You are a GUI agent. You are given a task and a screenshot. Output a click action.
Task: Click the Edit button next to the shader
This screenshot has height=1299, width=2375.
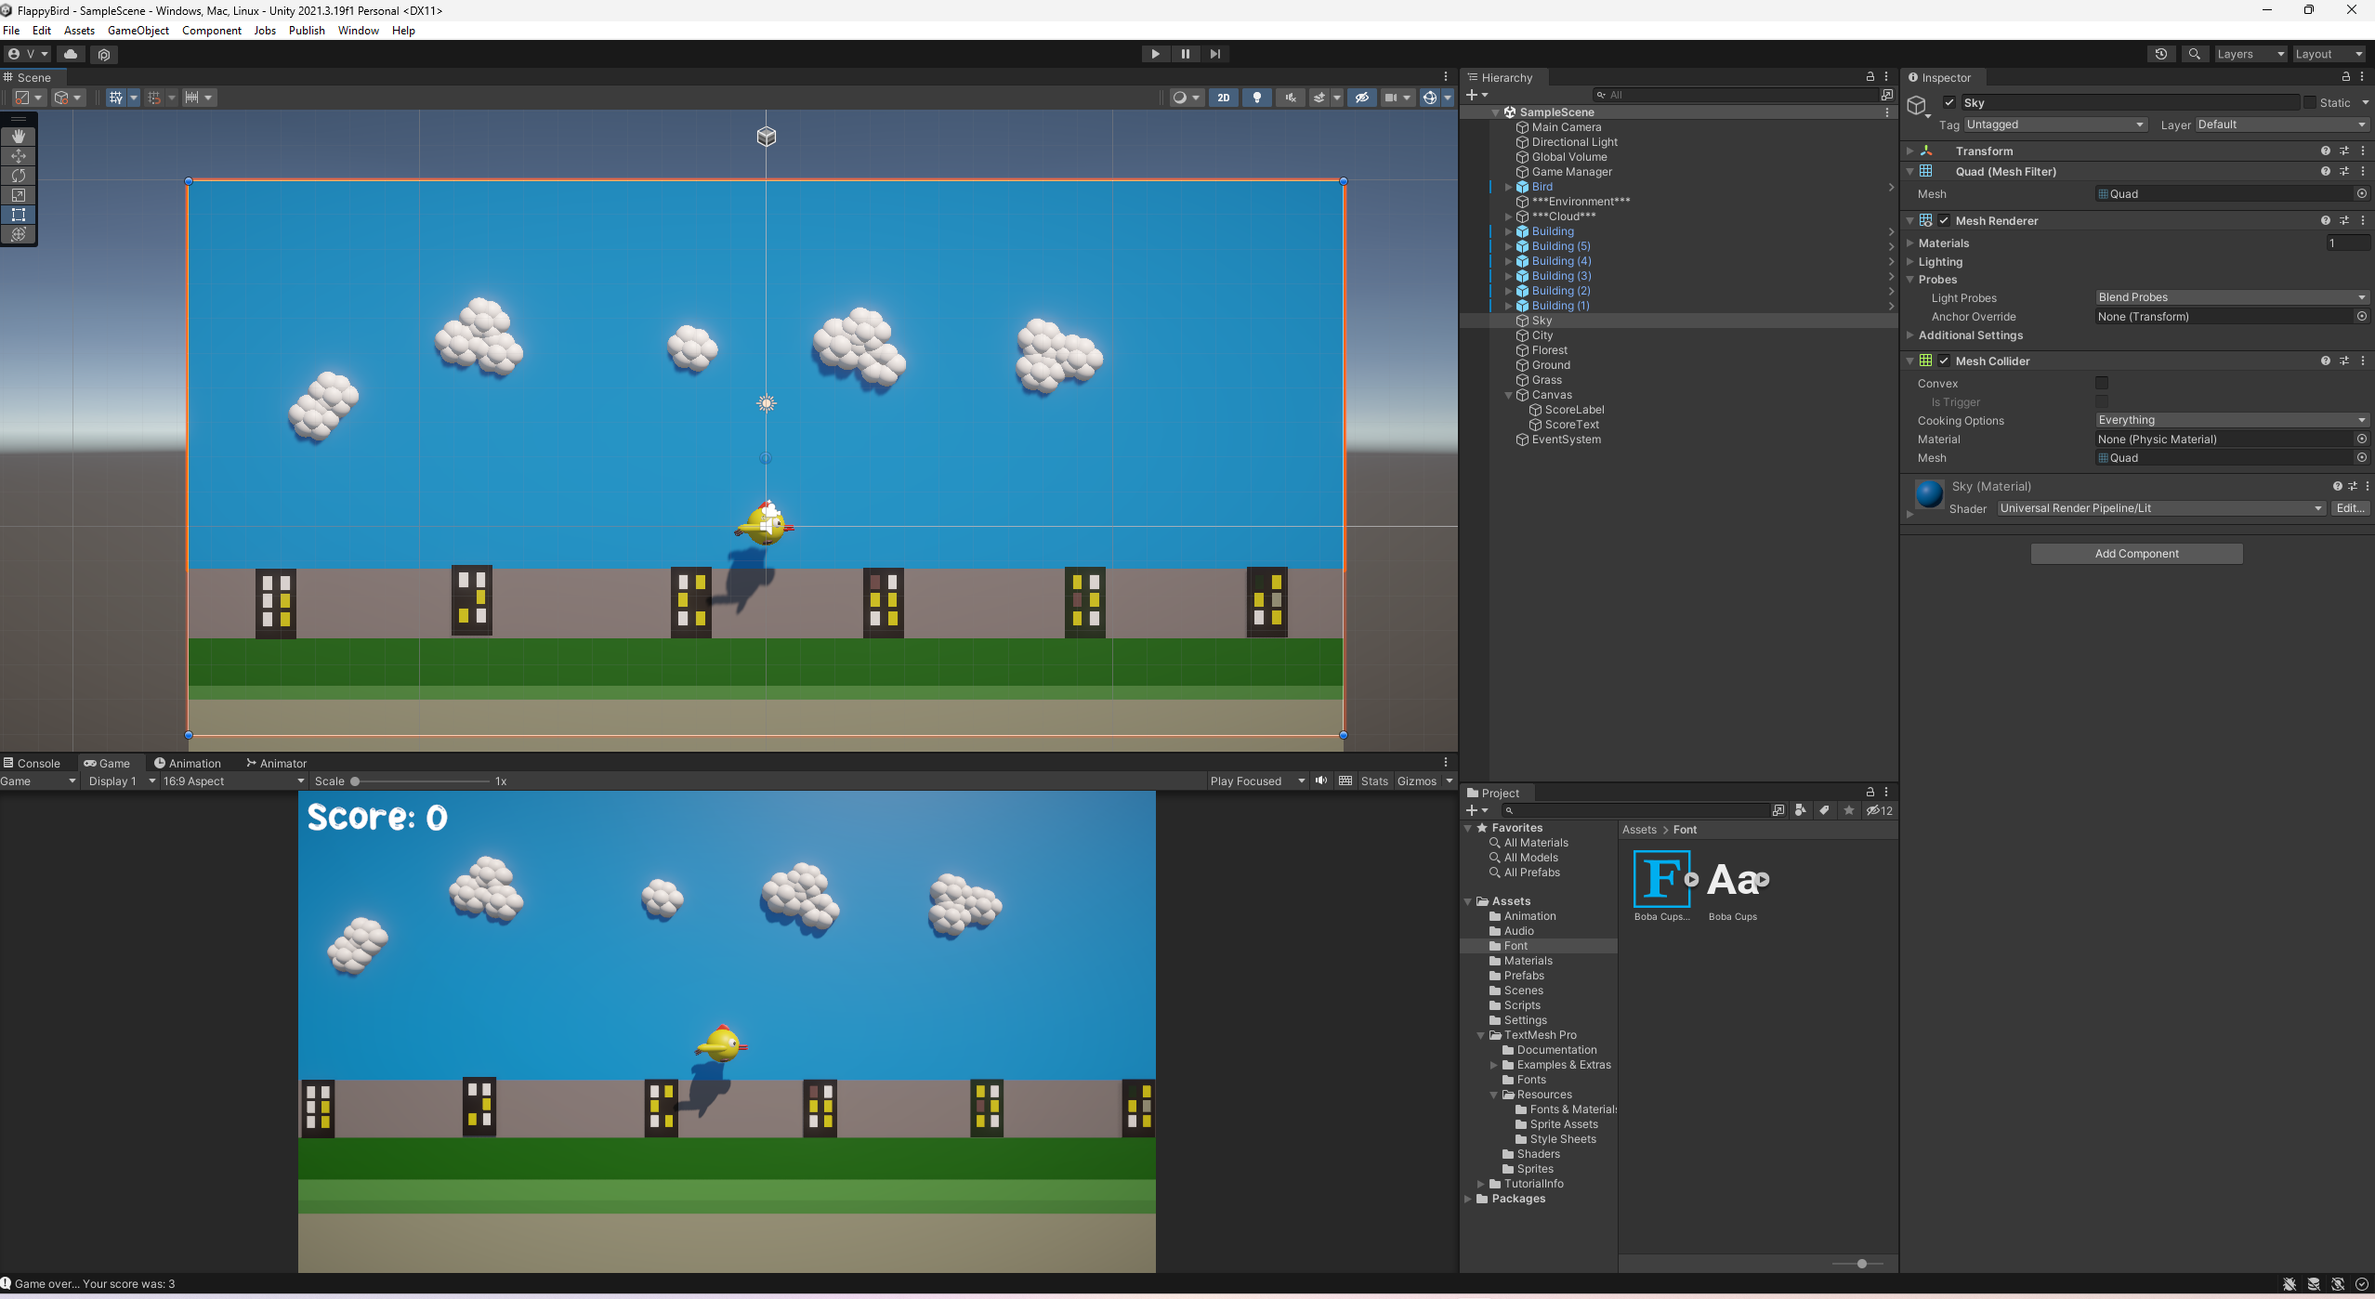(x=2350, y=508)
